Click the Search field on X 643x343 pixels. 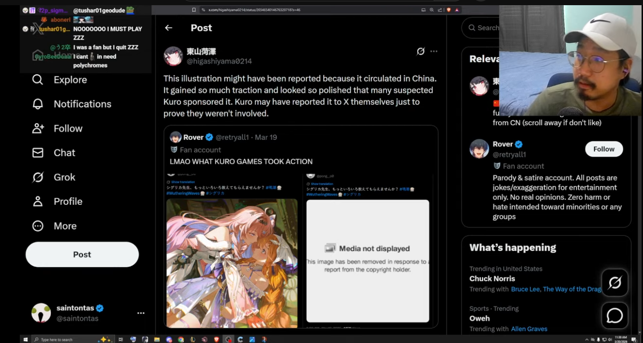pos(481,28)
